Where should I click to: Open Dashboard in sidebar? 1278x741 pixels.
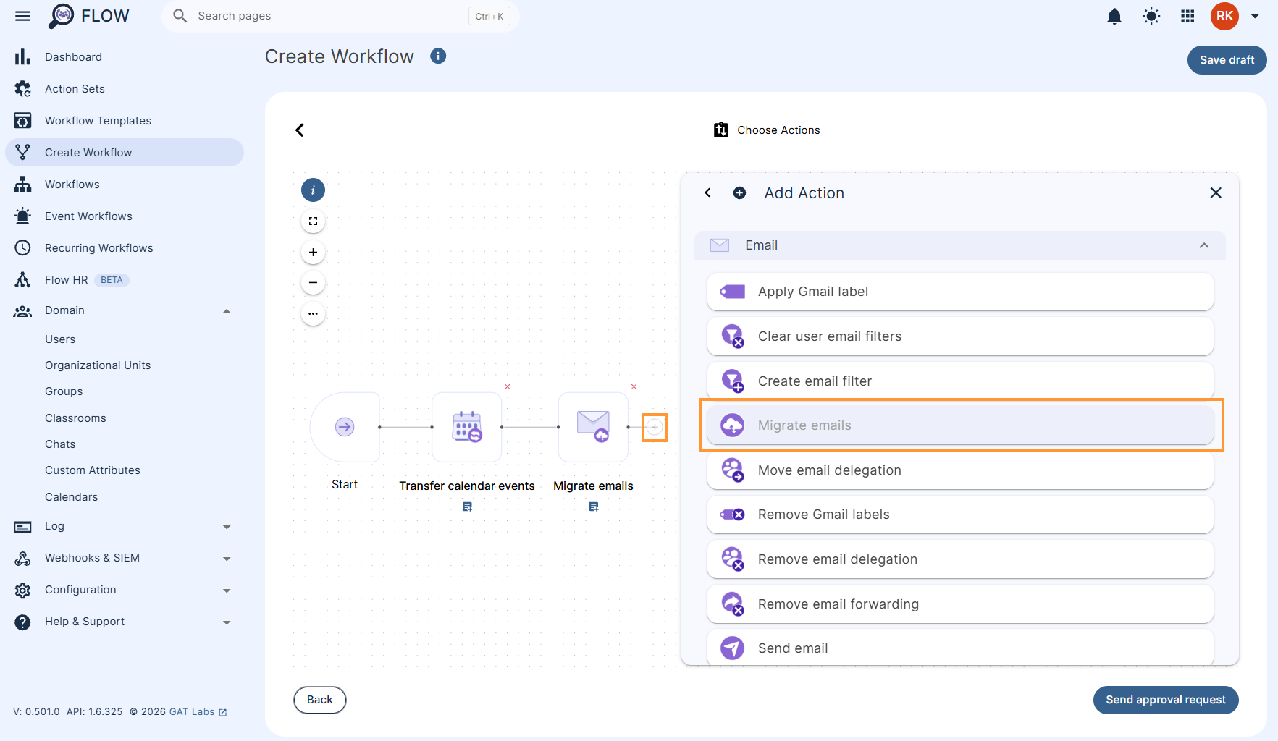point(125,57)
